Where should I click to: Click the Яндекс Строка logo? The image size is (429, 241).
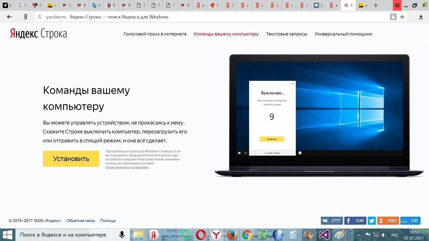(x=38, y=34)
